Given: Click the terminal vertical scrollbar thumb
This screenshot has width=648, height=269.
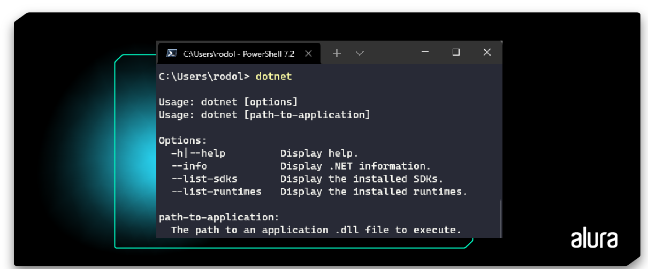Looking at the screenshot, I should [x=500, y=218].
